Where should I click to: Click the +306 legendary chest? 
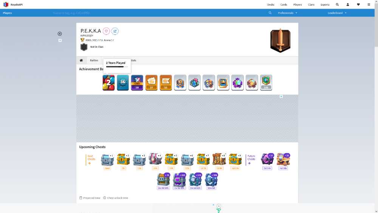click(x=211, y=179)
